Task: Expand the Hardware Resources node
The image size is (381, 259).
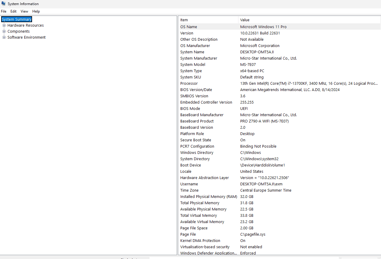Action: click(4, 25)
